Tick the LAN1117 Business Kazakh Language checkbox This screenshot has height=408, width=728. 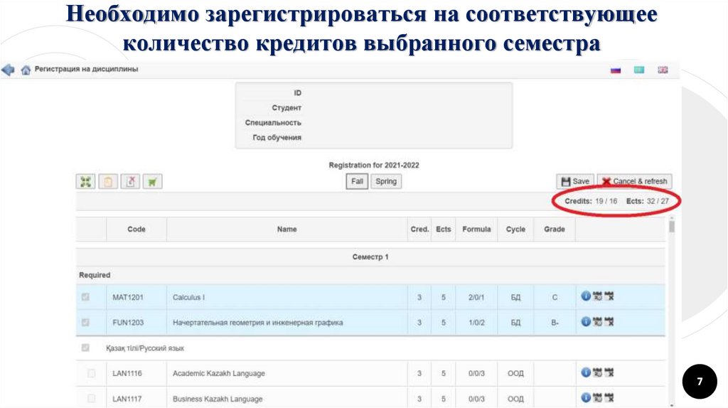[x=91, y=398]
